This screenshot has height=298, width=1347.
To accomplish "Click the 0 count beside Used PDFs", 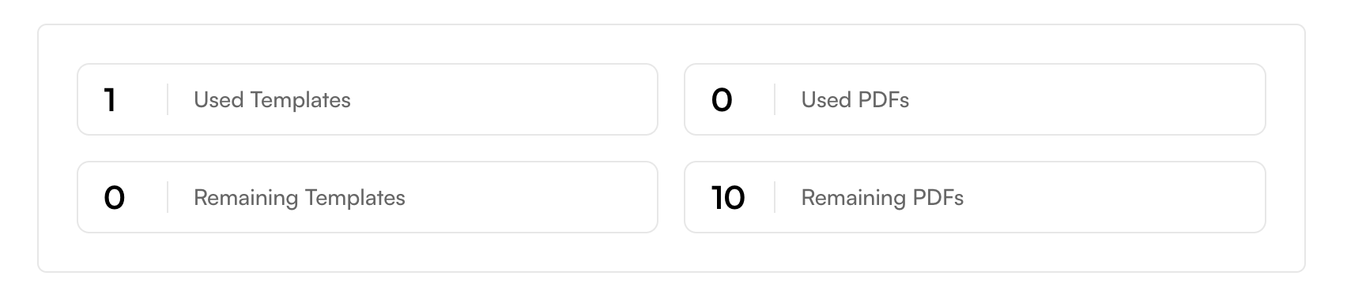I will tap(722, 100).
